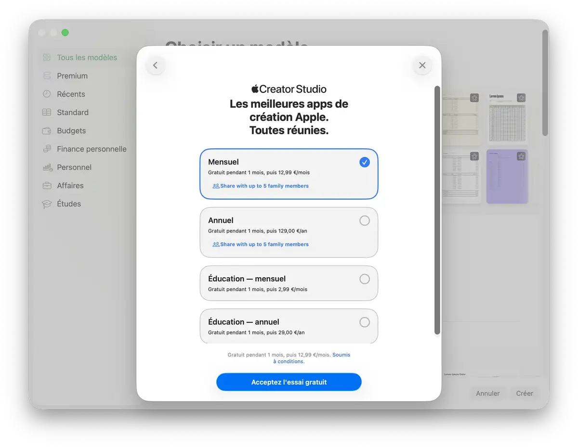Image resolution: width=578 pixels, height=447 pixels.
Task: Click family sharing link under Mensuel
Action: point(261,186)
